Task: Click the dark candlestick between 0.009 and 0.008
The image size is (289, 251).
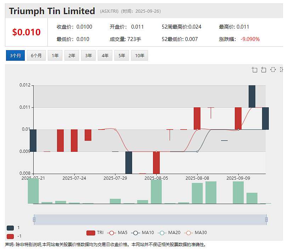Action: click(x=129, y=163)
